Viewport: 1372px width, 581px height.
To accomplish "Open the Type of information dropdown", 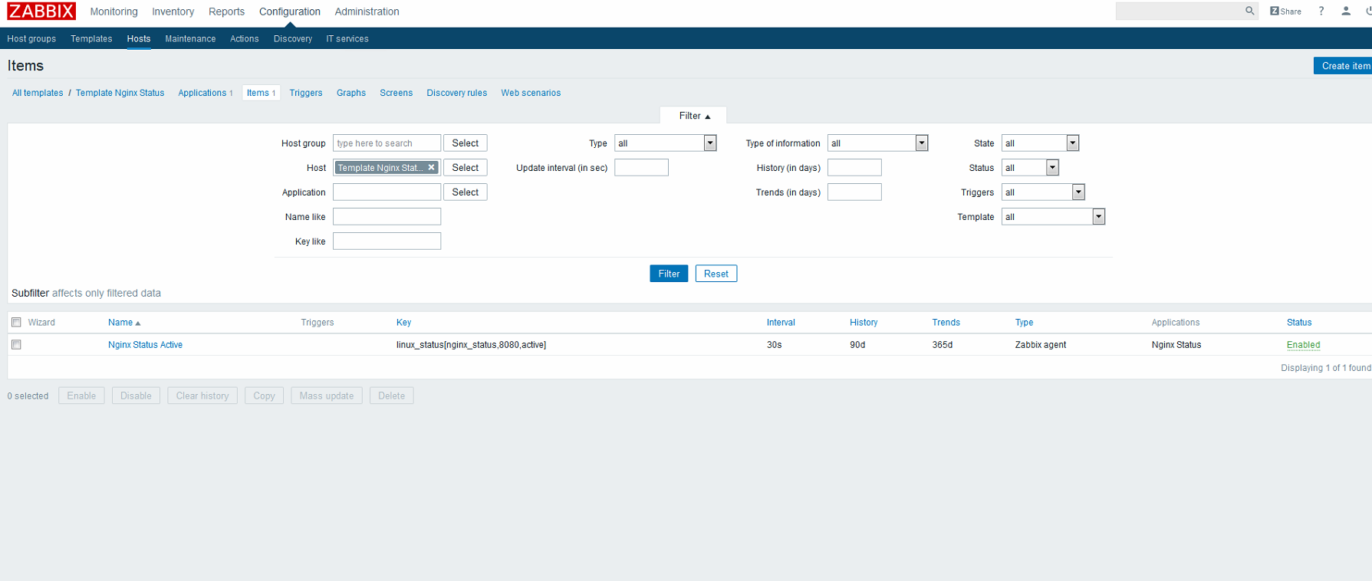I will [x=877, y=143].
